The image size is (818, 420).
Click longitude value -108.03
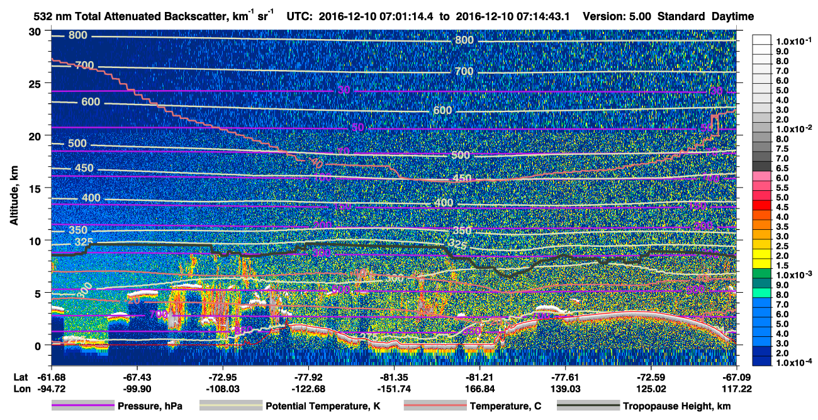coord(223,389)
